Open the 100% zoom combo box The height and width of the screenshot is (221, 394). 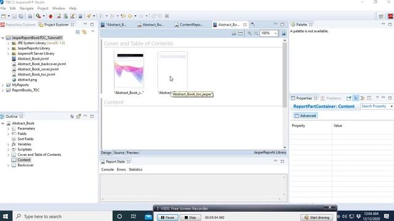point(269,33)
